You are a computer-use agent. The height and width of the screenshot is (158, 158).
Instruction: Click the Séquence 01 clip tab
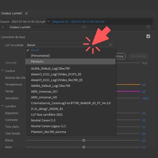point(78,22)
